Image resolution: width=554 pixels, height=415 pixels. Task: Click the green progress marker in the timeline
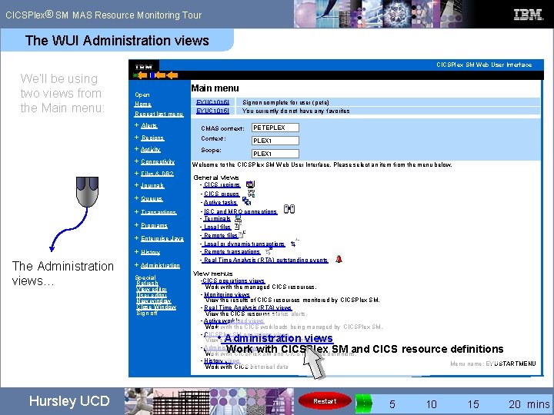coord(363,403)
